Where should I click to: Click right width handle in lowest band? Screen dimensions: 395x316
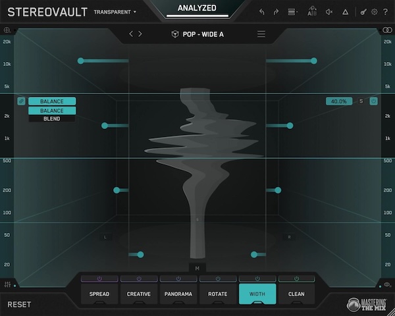tap(254, 255)
